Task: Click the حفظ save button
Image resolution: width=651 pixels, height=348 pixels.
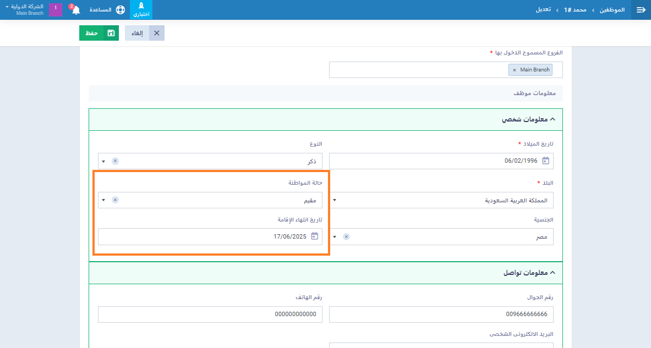Action: (x=99, y=33)
